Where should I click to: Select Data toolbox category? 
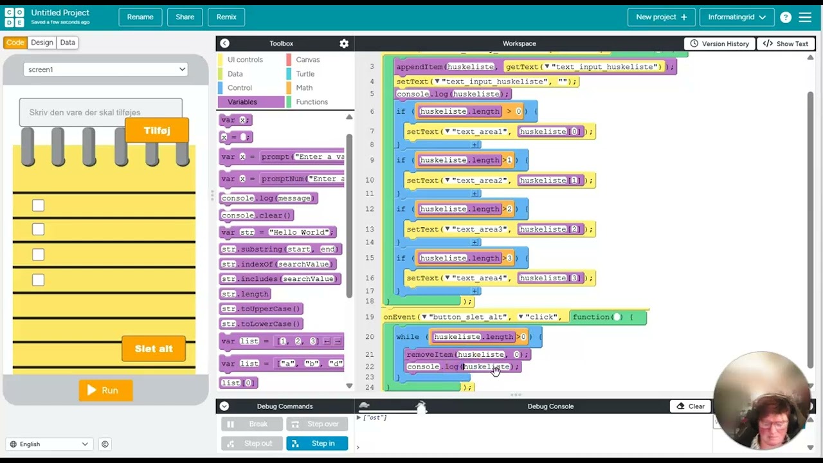[251, 74]
